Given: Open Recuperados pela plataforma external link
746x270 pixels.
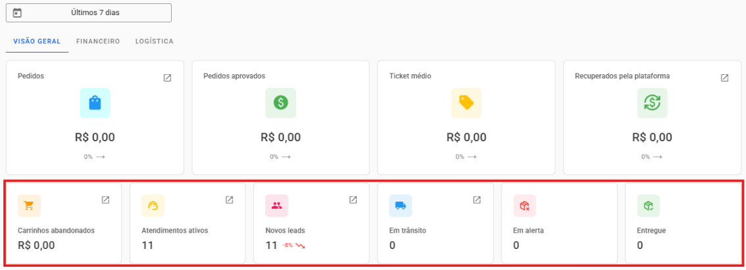Looking at the screenshot, I should [724, 78].
